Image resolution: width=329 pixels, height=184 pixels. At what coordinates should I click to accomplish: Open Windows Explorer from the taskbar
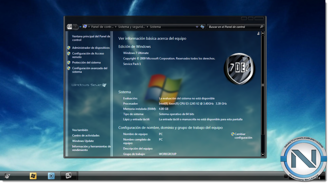point(33,176)
